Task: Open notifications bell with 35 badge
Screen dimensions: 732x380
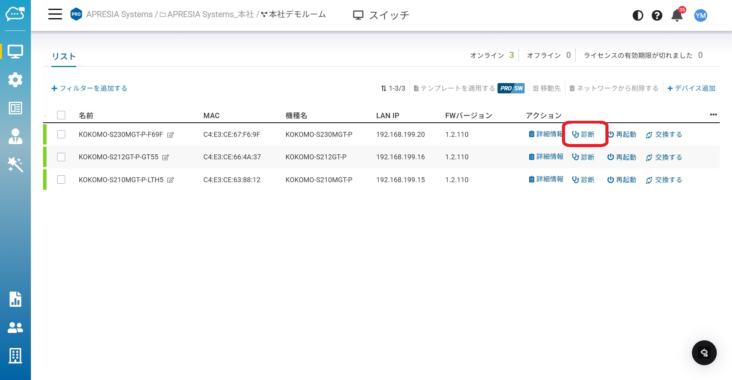Action: pyautogui.click(x=677, y=16)
